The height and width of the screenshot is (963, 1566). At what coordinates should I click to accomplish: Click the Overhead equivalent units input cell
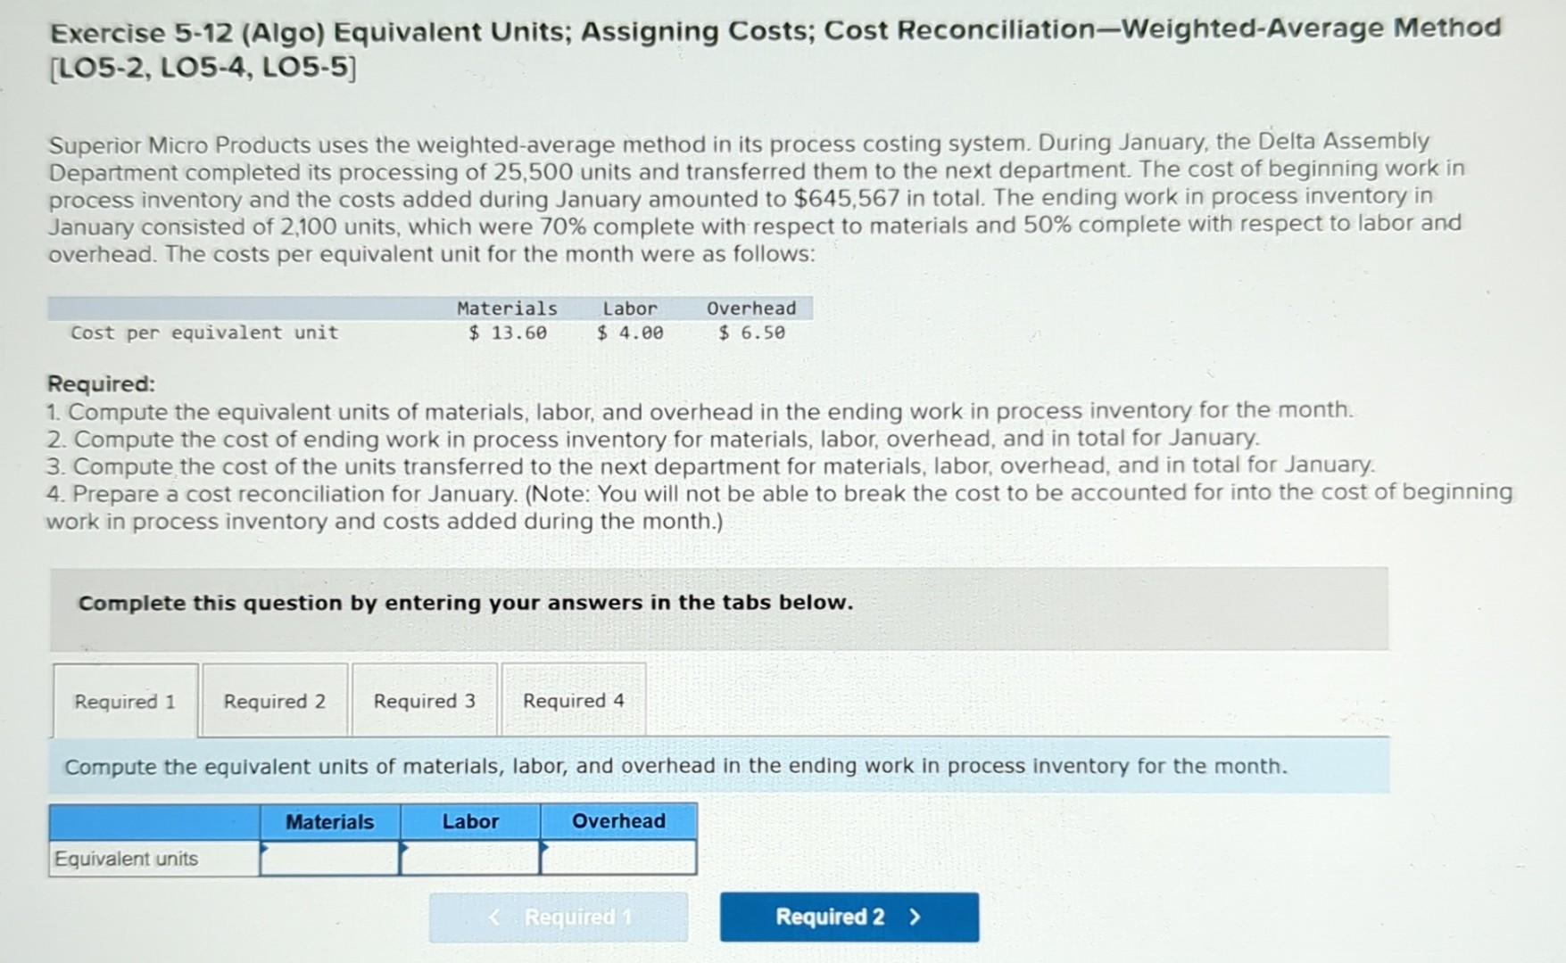617,858
